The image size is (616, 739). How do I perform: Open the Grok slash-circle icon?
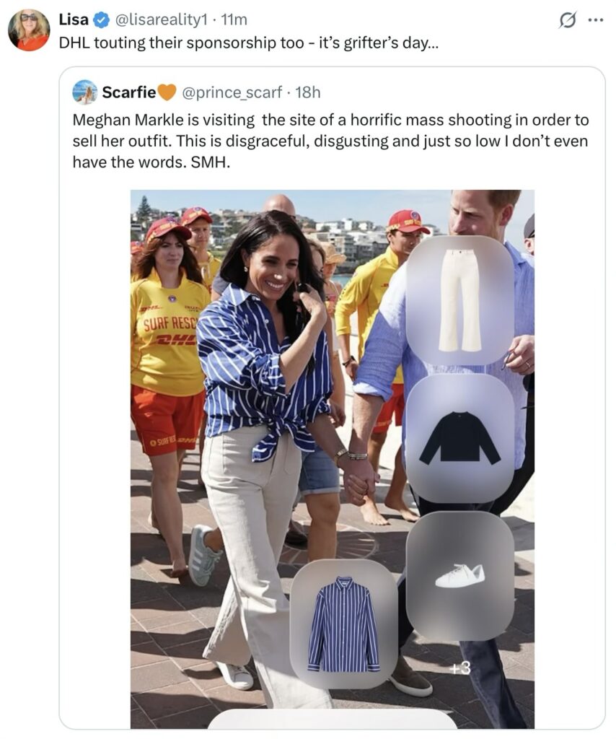pos(567,21)
